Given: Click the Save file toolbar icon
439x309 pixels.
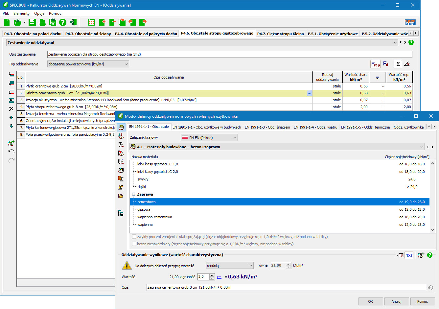Looking at the screenshot, I should click(32, 22).
